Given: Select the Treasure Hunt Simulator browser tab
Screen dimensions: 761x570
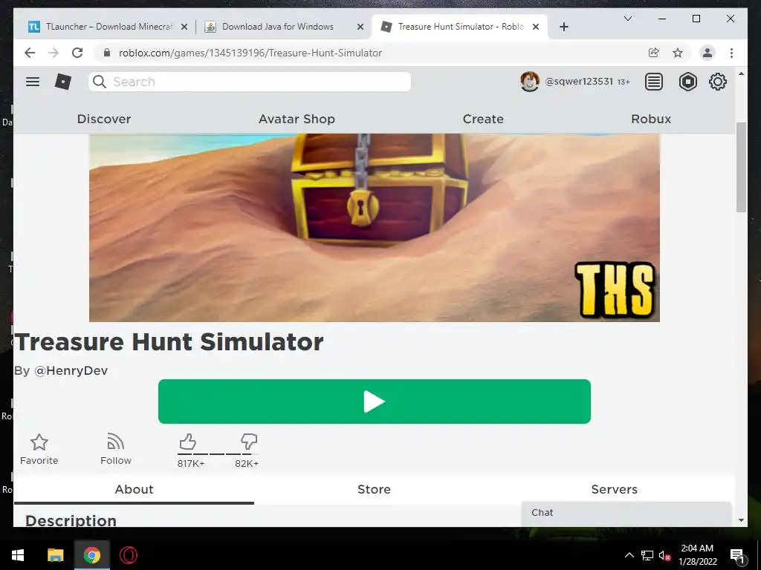Looking at the screenshot, I should [x=459, y=27].
